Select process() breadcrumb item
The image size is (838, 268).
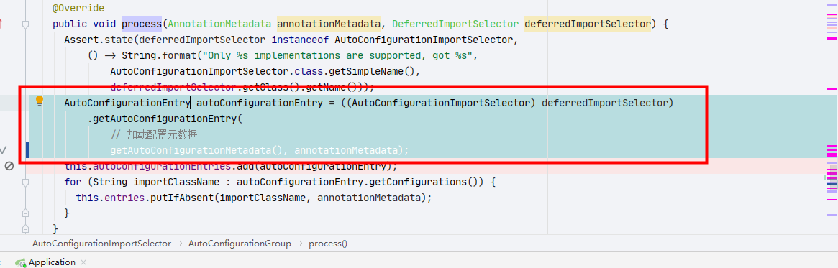(327, 244)
